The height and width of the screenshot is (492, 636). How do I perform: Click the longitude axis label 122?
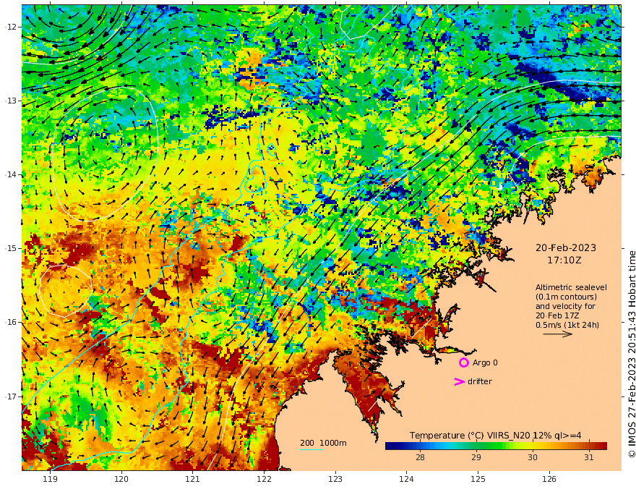coord(264,479)
